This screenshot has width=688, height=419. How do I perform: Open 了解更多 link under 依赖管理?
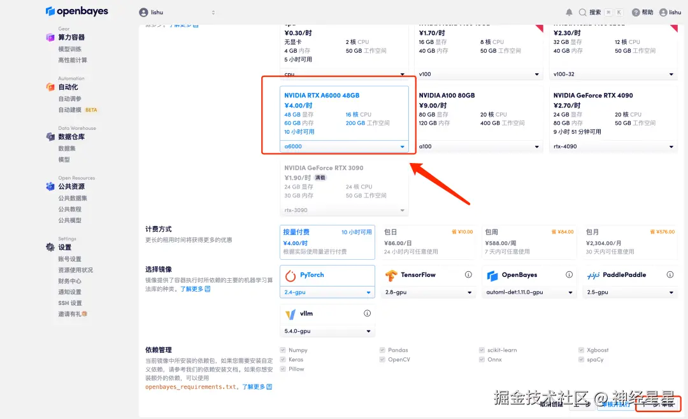tap(257, 387)
